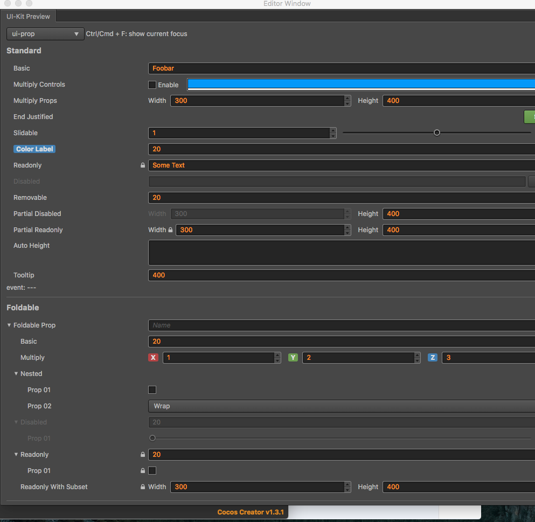Click the Slidable slider handle

(x=437, y=133)
